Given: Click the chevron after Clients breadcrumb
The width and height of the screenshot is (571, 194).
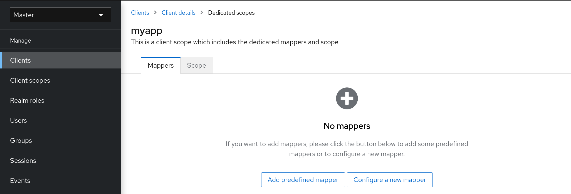Looking at the screenshot, I should coord(155,13).
